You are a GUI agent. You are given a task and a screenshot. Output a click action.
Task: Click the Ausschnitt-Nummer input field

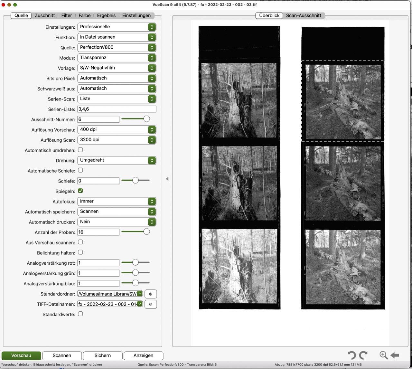click(x=98, y=119)
